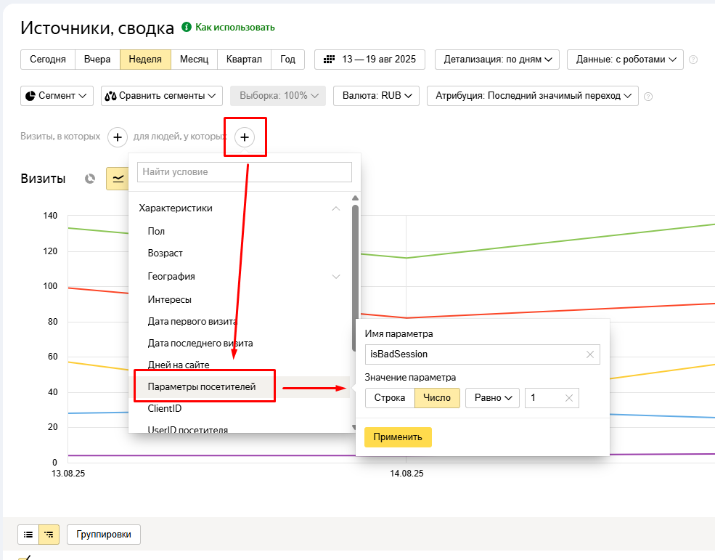Clear the parameter value '1' field
Screen dimensions: 715x560
coord(568,398)
